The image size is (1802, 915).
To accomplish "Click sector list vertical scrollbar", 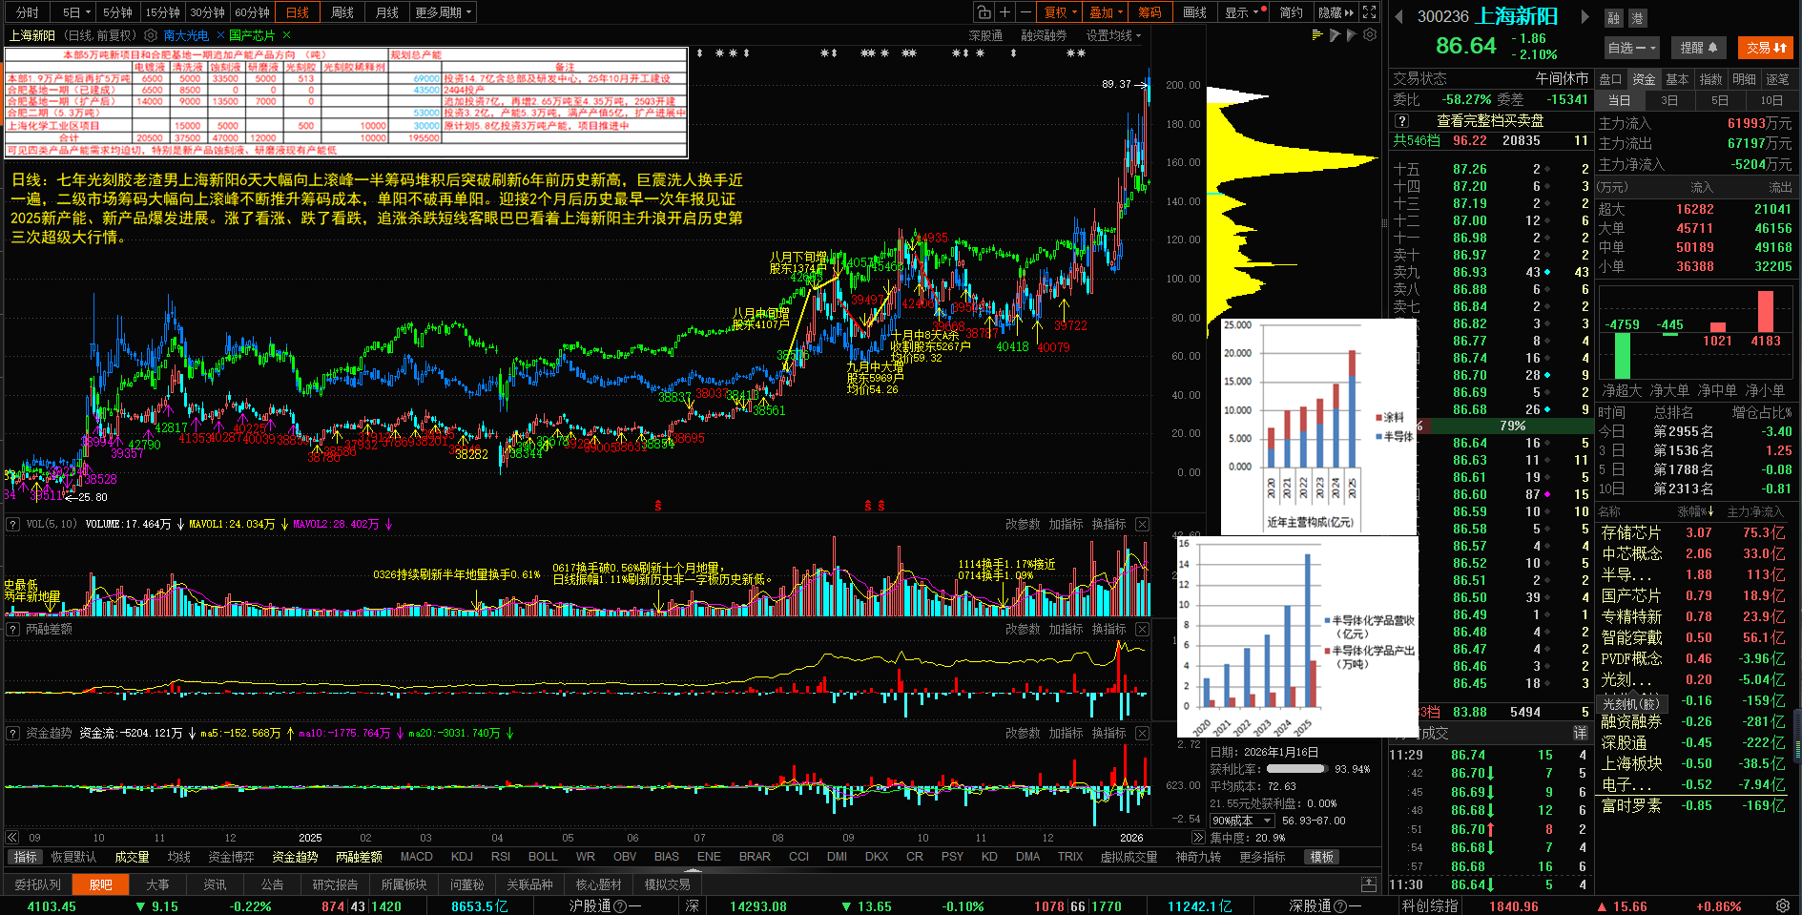I will (1797, 735).
